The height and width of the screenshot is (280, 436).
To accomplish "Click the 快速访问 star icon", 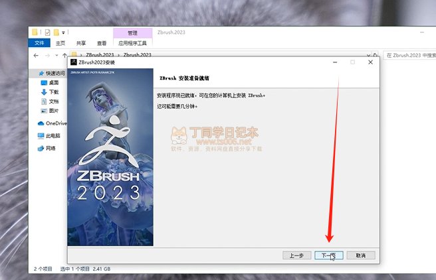I will coord(41,73).
